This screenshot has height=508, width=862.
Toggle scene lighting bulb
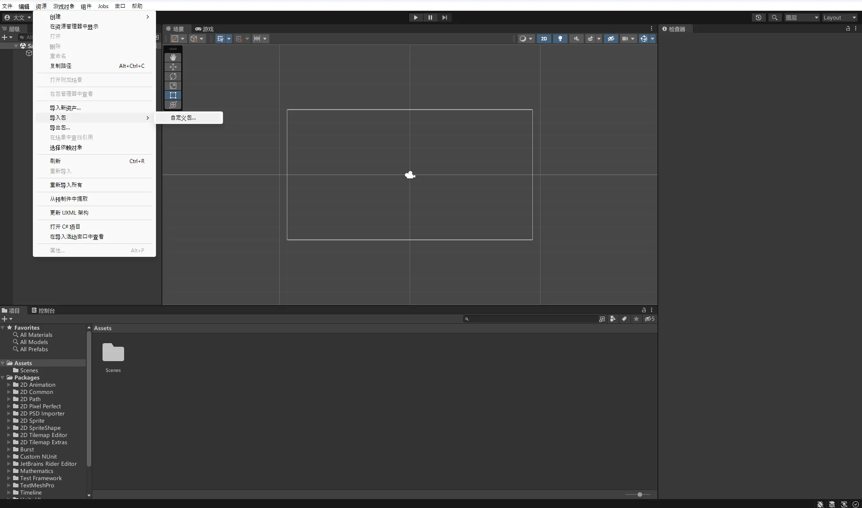pyautogui.click(x=560, y=39)
